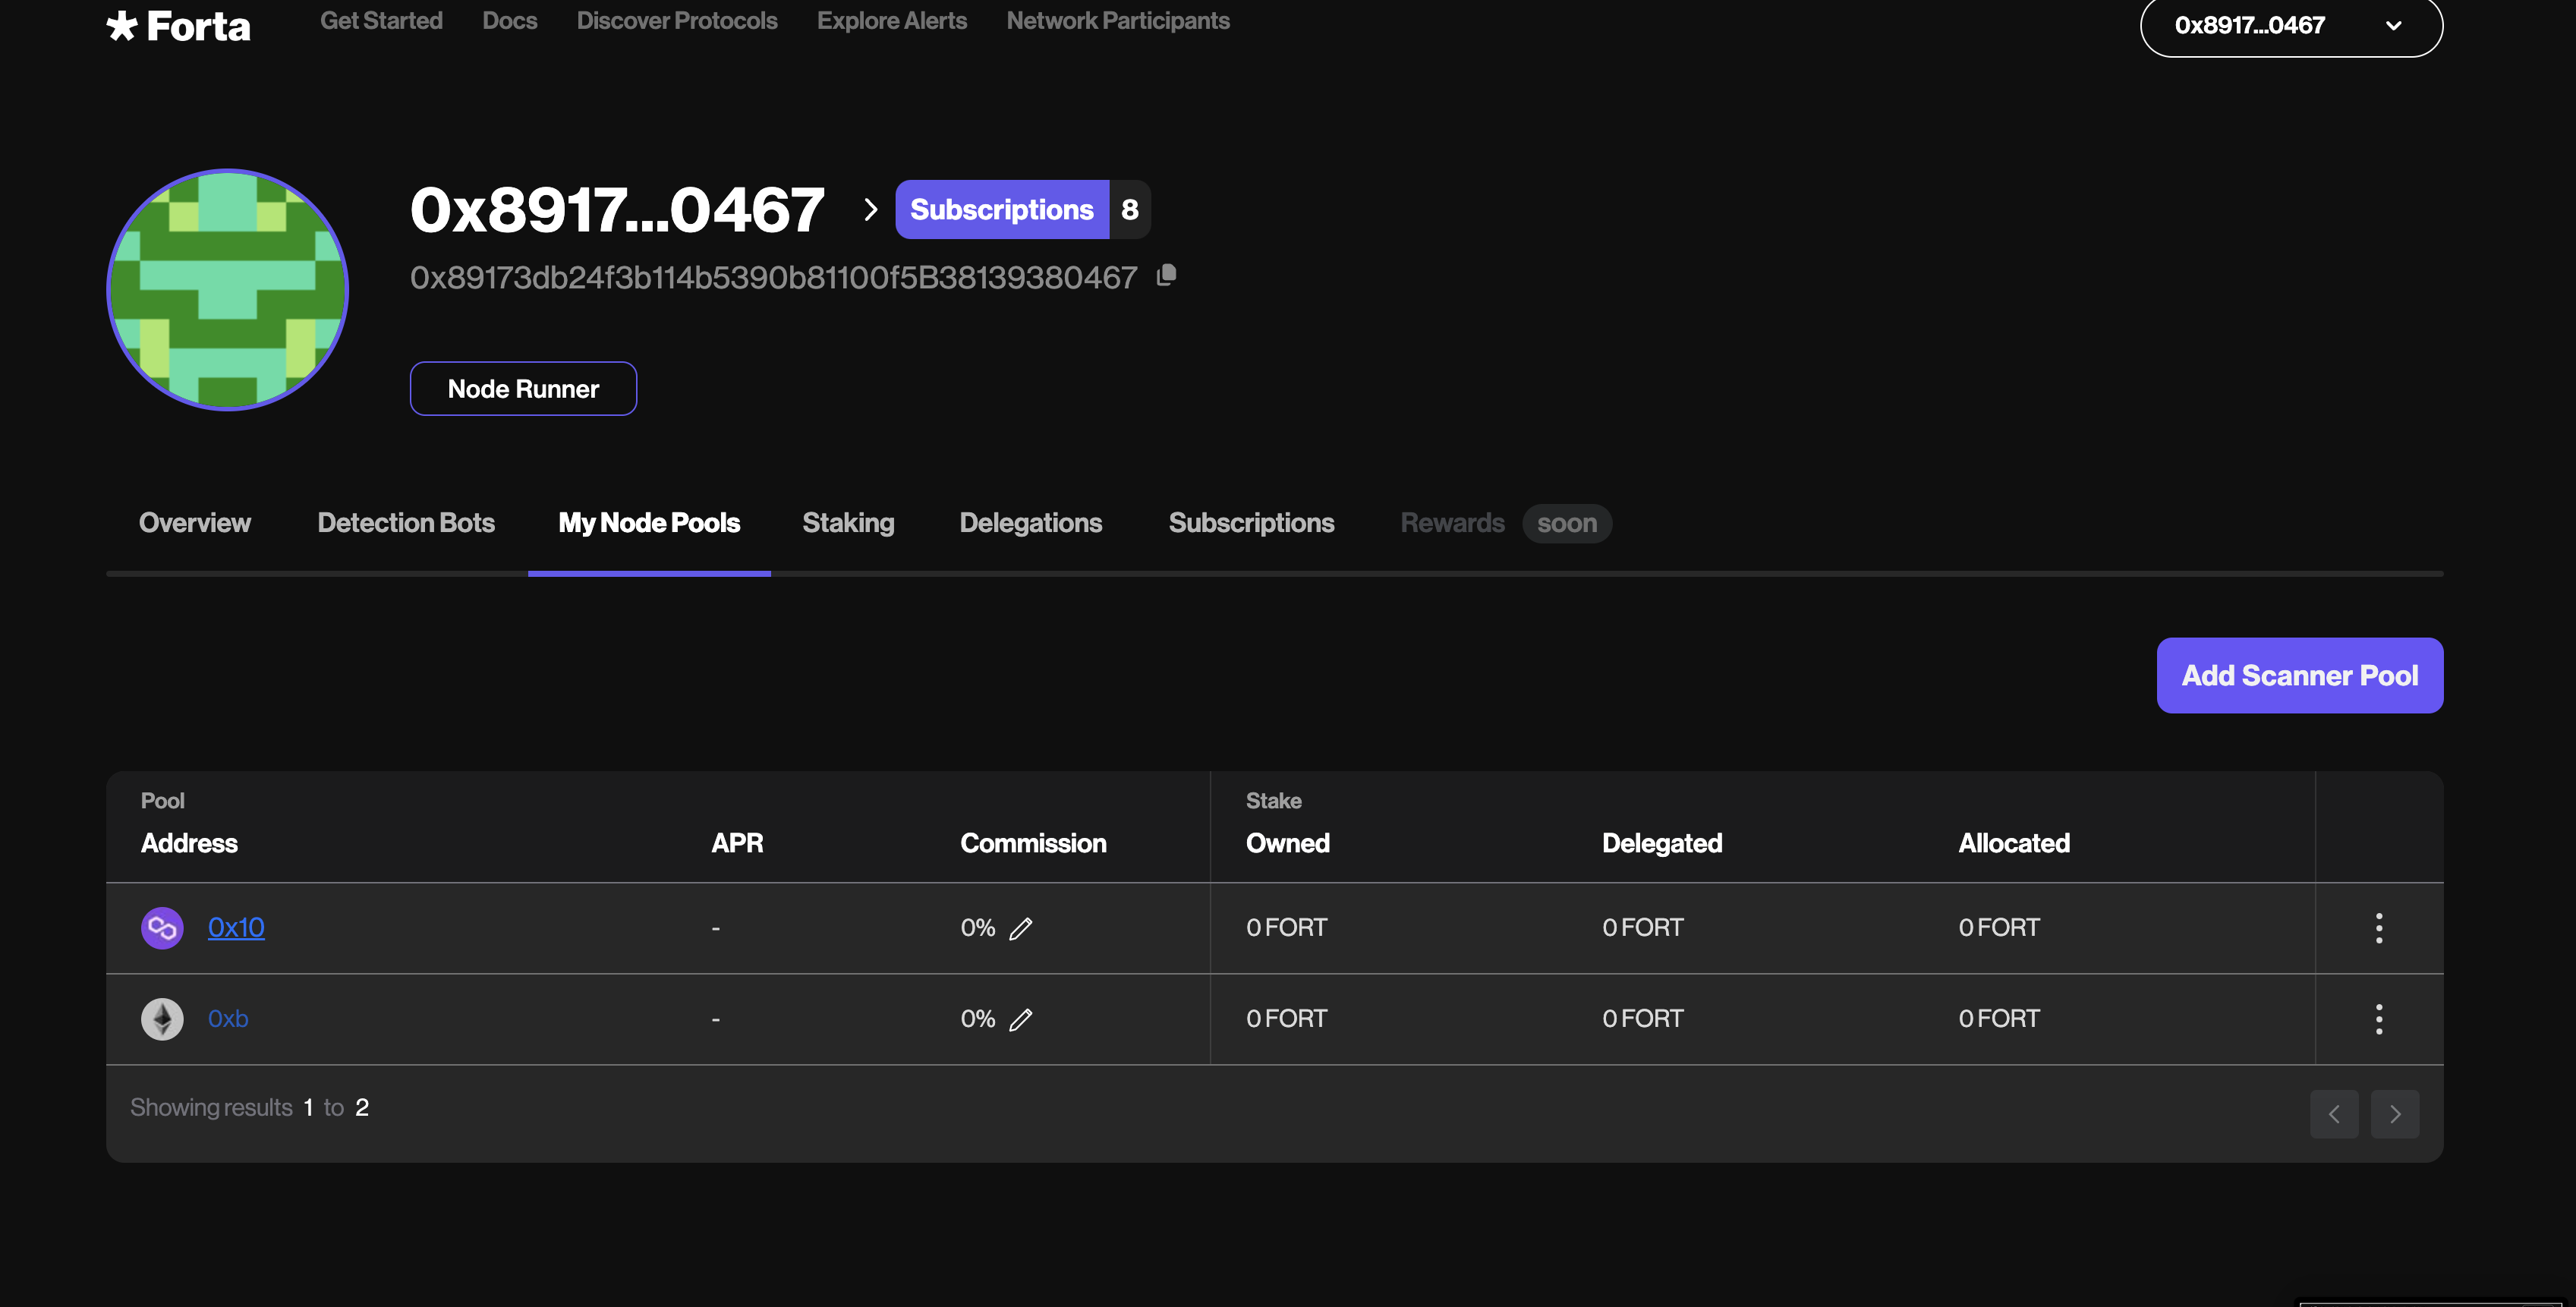
Task: Open the options kebab menu for pool 0x10
Action: click(2380, 928)
